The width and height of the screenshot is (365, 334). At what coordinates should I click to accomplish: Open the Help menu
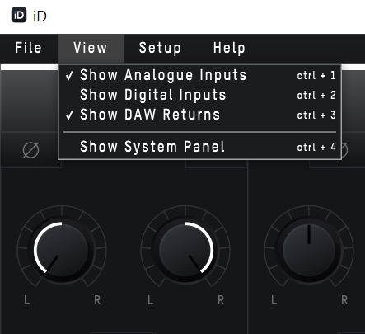(229, 48)
